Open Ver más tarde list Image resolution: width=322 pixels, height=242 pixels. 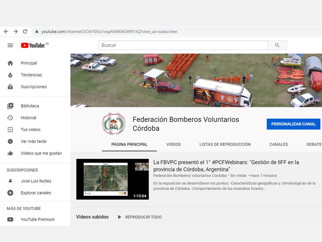pos(34,142)
